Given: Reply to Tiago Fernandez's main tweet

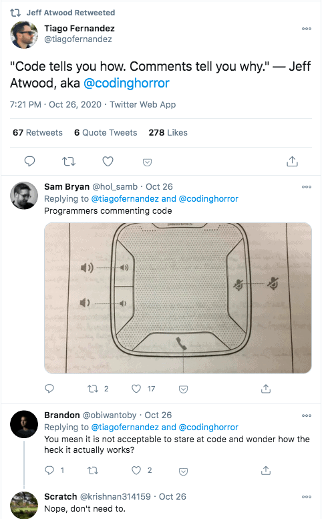Looking at the screenshot, I should click(30, 161).
